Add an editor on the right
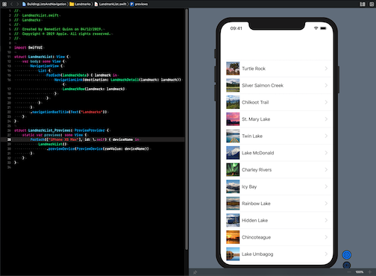The height and width of the screenshot is (276, 376). (x=372, y=4)
